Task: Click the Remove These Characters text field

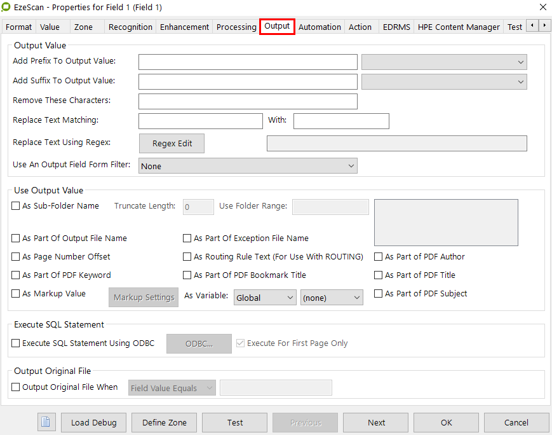Action: coord(248,101)
